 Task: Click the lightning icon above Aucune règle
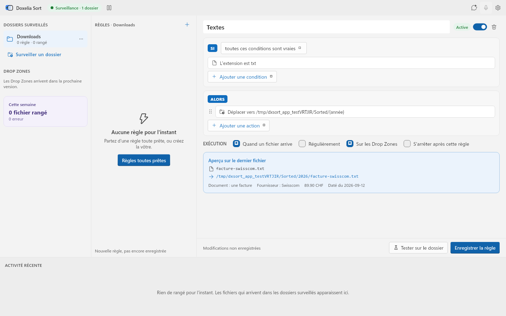[144, 118]
